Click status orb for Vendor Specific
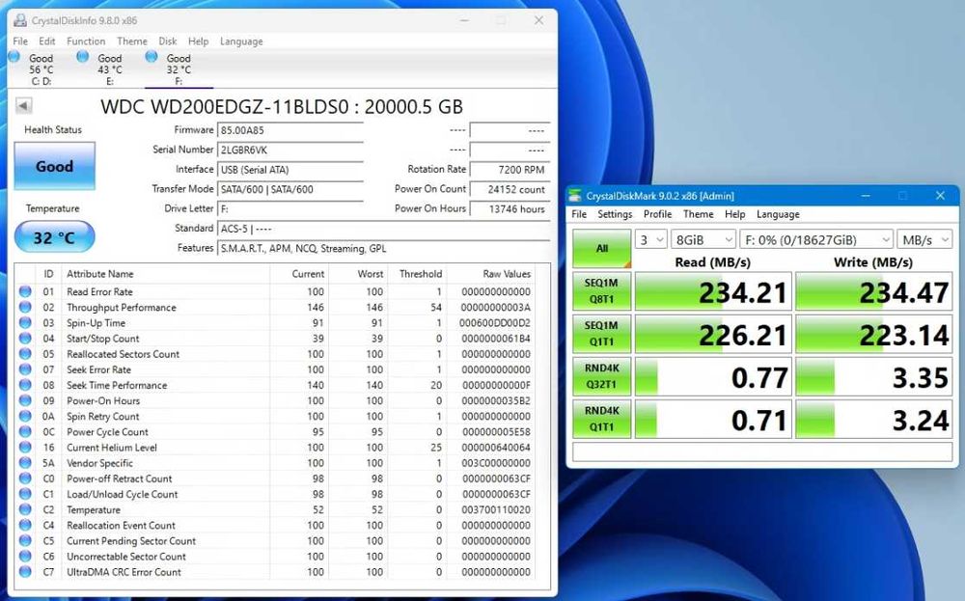The height and width of the screenshot is (601, 965). click(x=25, y=463)
